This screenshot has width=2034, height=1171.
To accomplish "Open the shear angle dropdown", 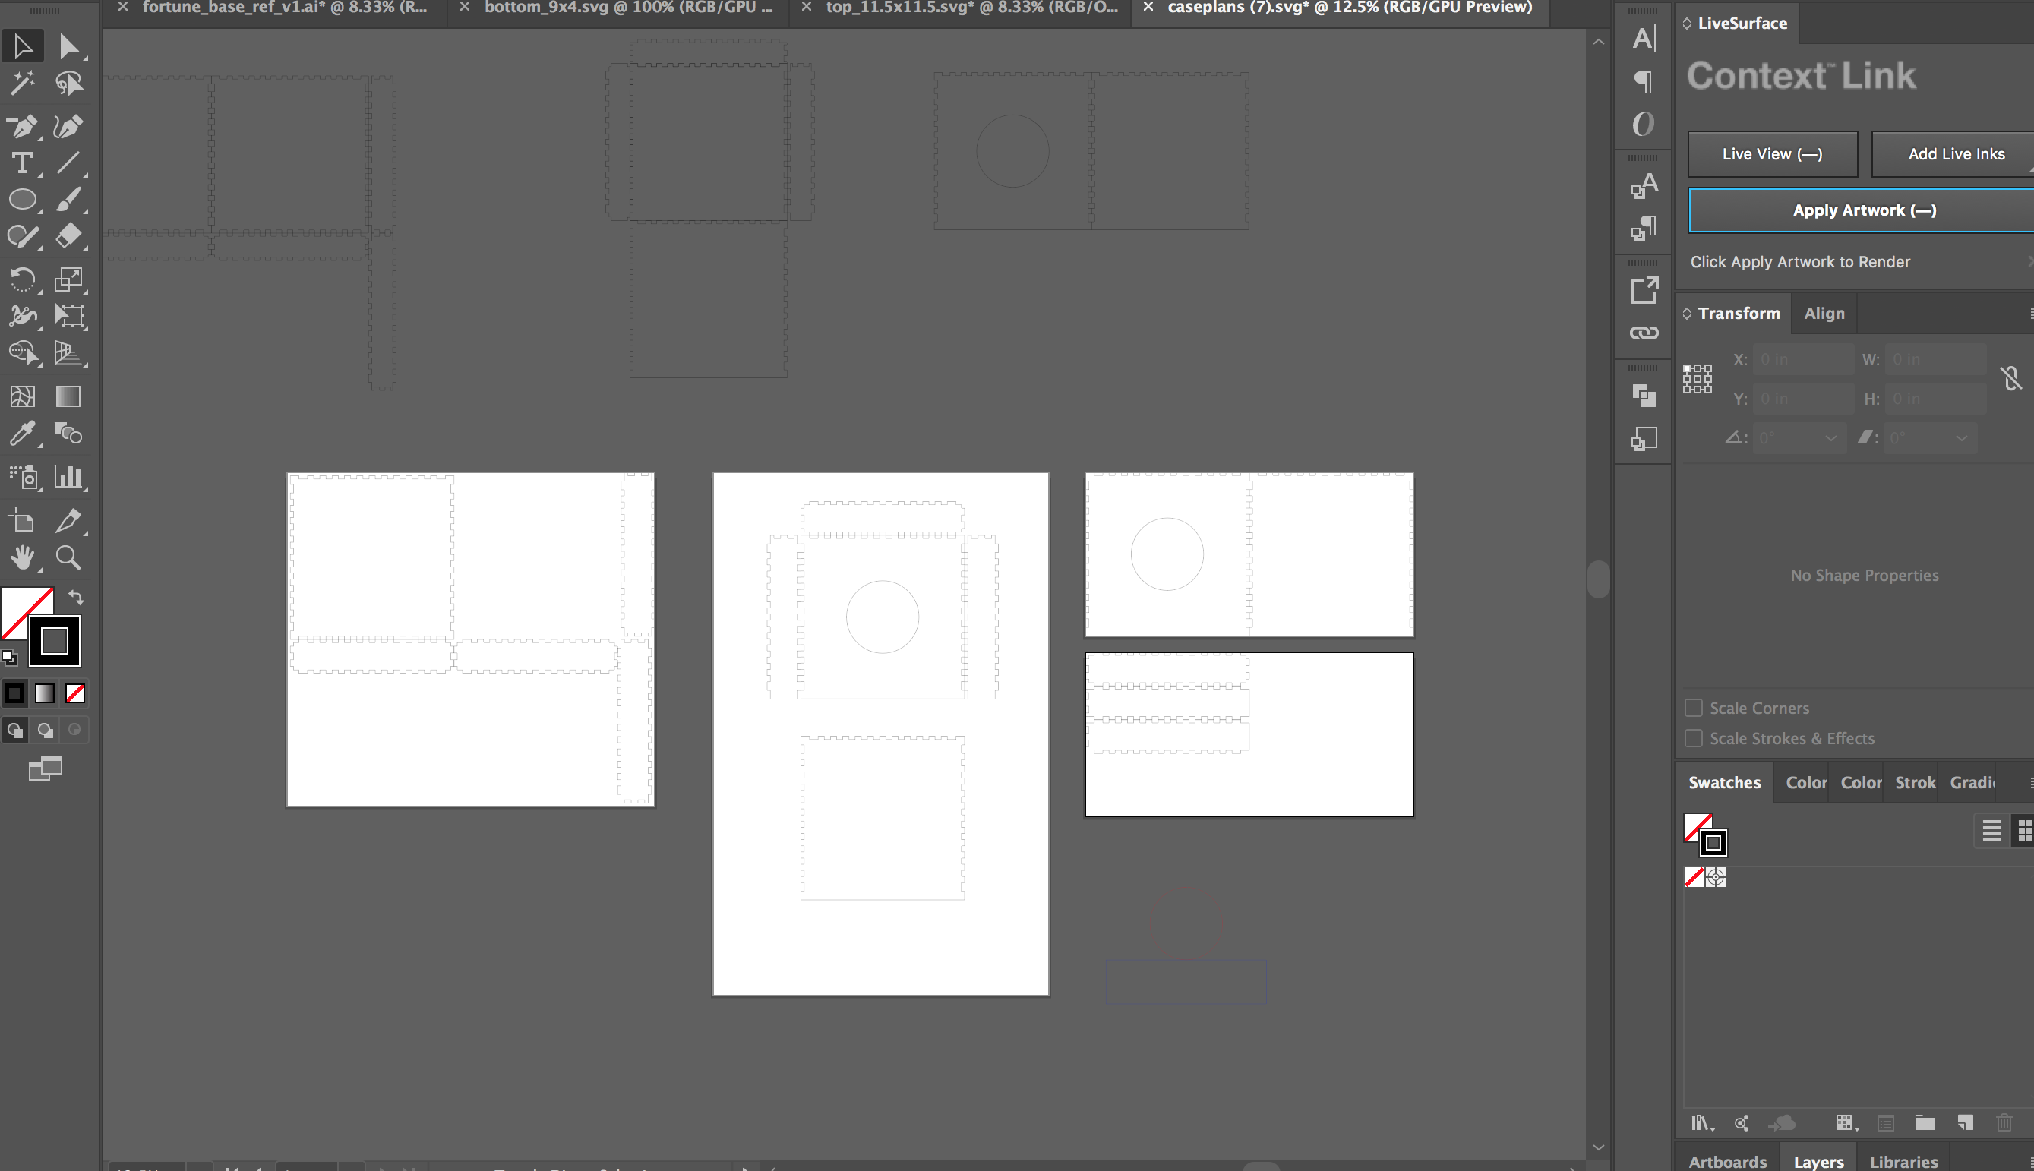I will tap(1962, 438).
